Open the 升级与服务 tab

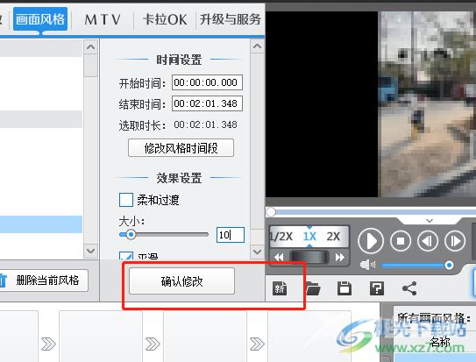(x=230, y=20)
